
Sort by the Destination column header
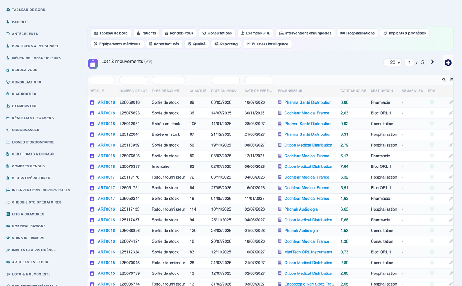[382, 91]
